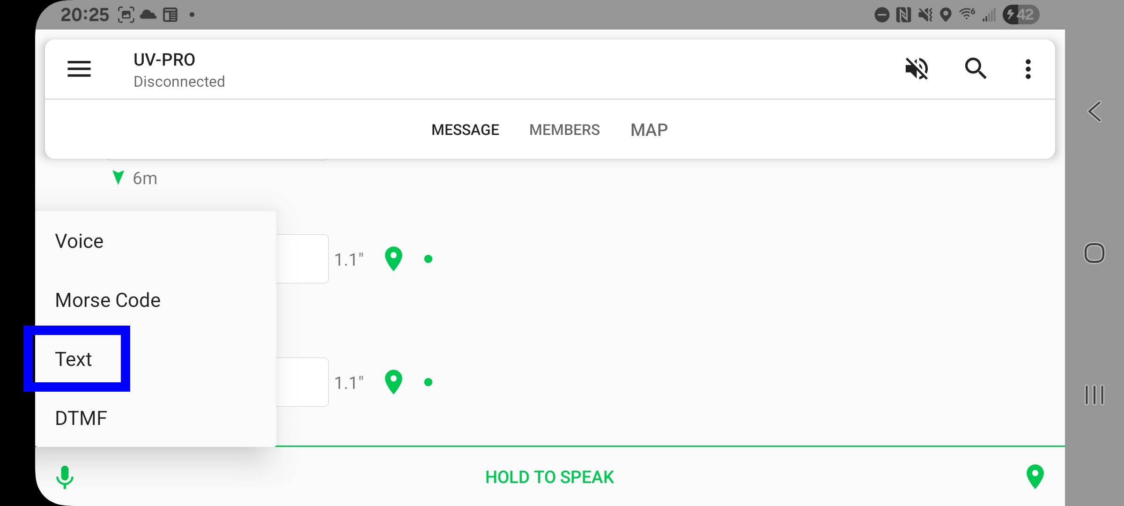
Task: Toggle the muted speaker icon
Action: coord(917,69)
